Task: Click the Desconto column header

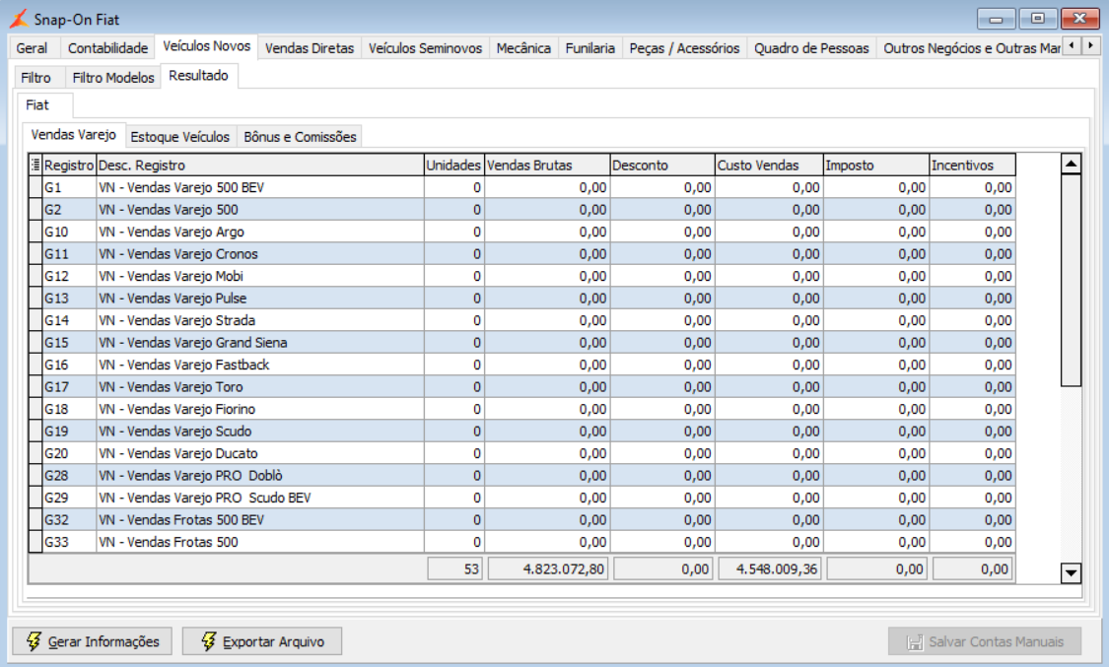Action: (x=662, y=165)
